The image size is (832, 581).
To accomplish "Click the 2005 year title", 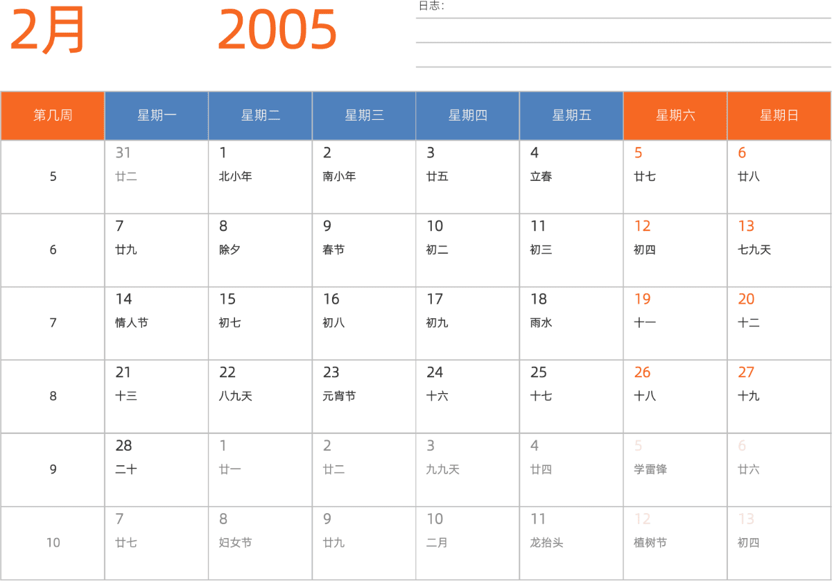I will [x=277, y=30].
